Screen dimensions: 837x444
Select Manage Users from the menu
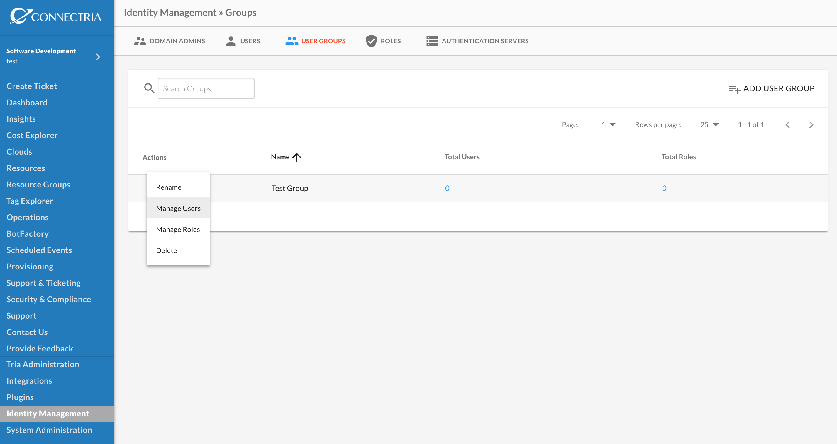click(x=178, y=208)
